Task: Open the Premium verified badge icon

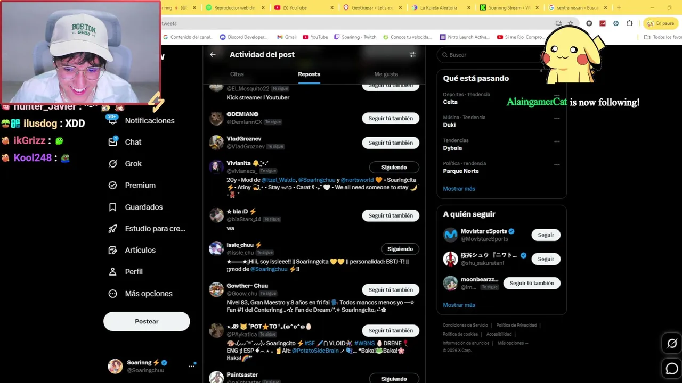Action: [x=112, y=185]
